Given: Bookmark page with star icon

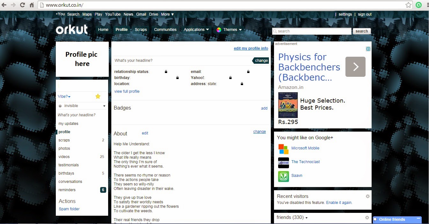Looking at the screenshot, I should (x=408, y=5).
